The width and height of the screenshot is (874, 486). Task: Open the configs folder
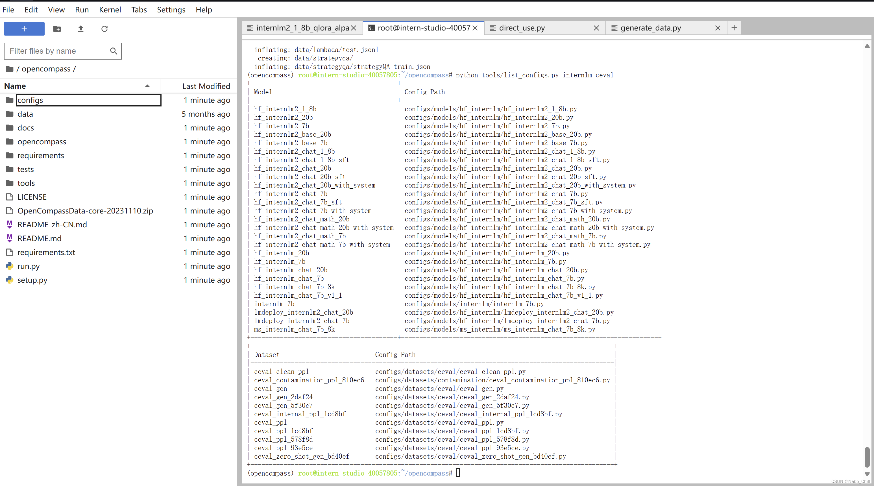(x=30, y=100)
